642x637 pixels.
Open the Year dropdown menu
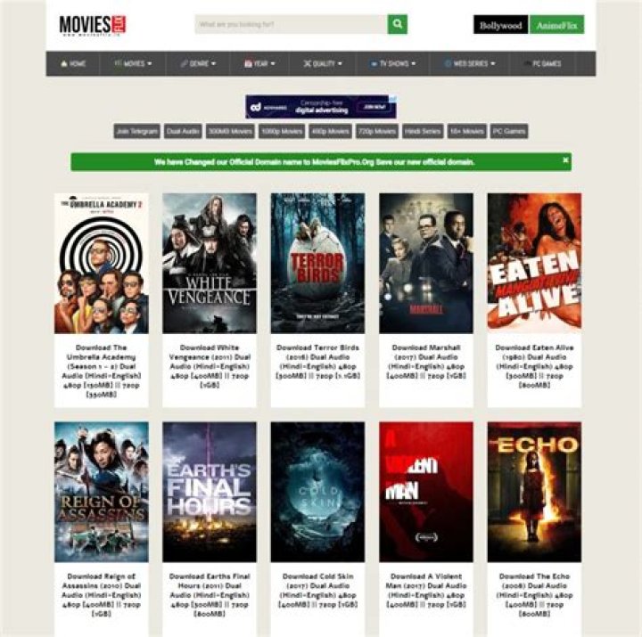click(x=259, y=64)
